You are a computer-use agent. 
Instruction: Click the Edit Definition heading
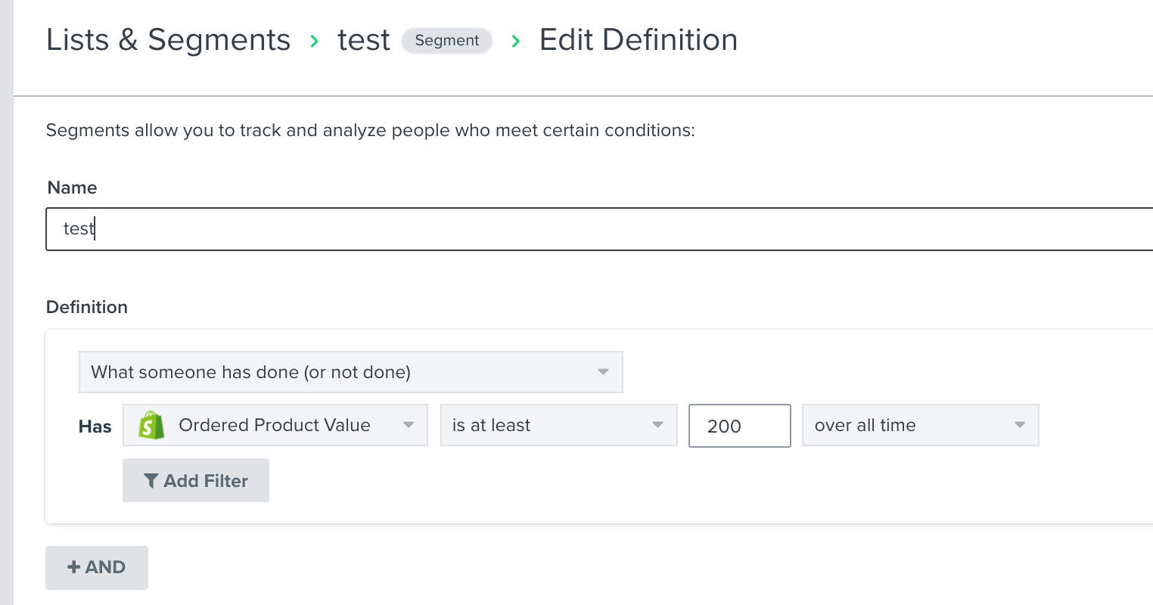pyautogui.click(x=639, y=39)
